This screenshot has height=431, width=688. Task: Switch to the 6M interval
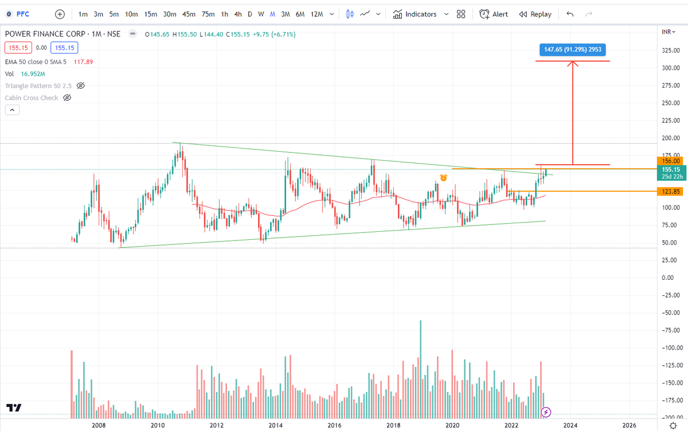[300, 14]
